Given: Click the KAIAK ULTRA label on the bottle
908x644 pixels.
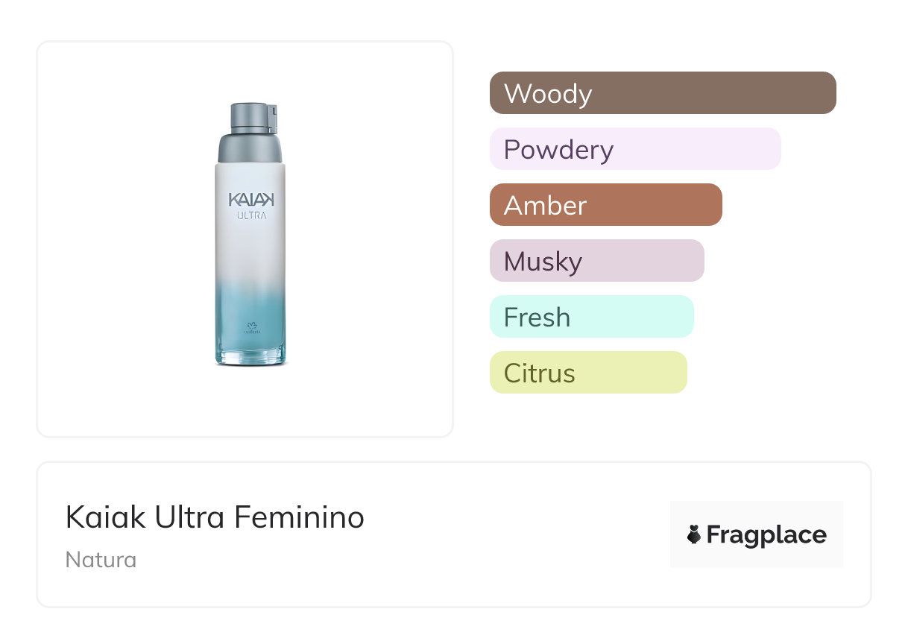Looking at the screenshot, I should pyautogui.click(x=250, y=206).
